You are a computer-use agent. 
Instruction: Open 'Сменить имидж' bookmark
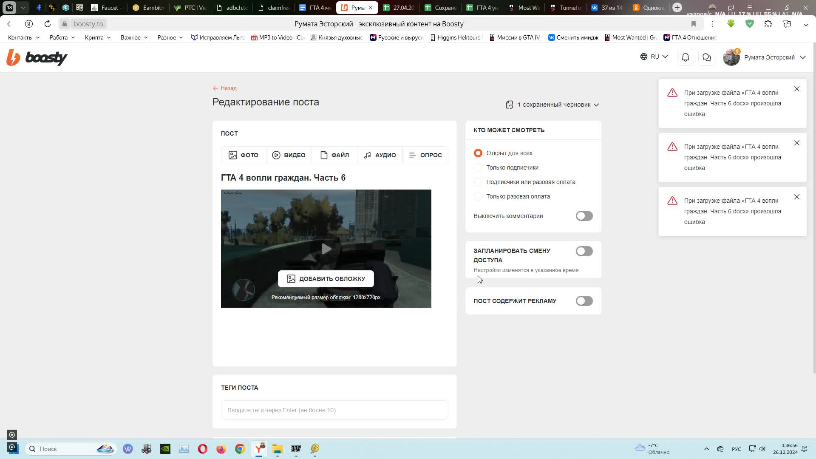pos(573,37)
